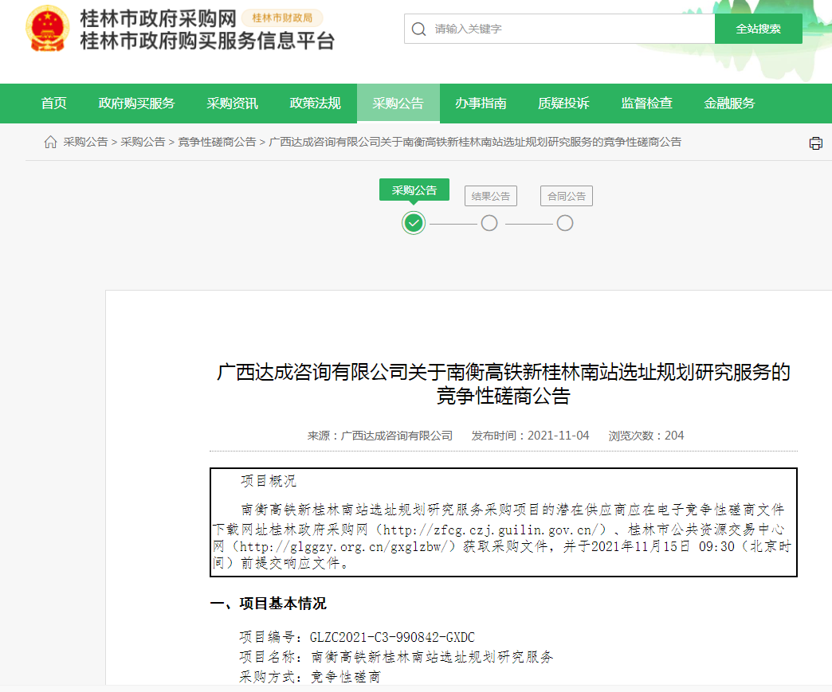Image resolution: width=832 pixels, height=692 pixels.
Task: Open the 质疑投诉 menu item
Action: [563, 104]
